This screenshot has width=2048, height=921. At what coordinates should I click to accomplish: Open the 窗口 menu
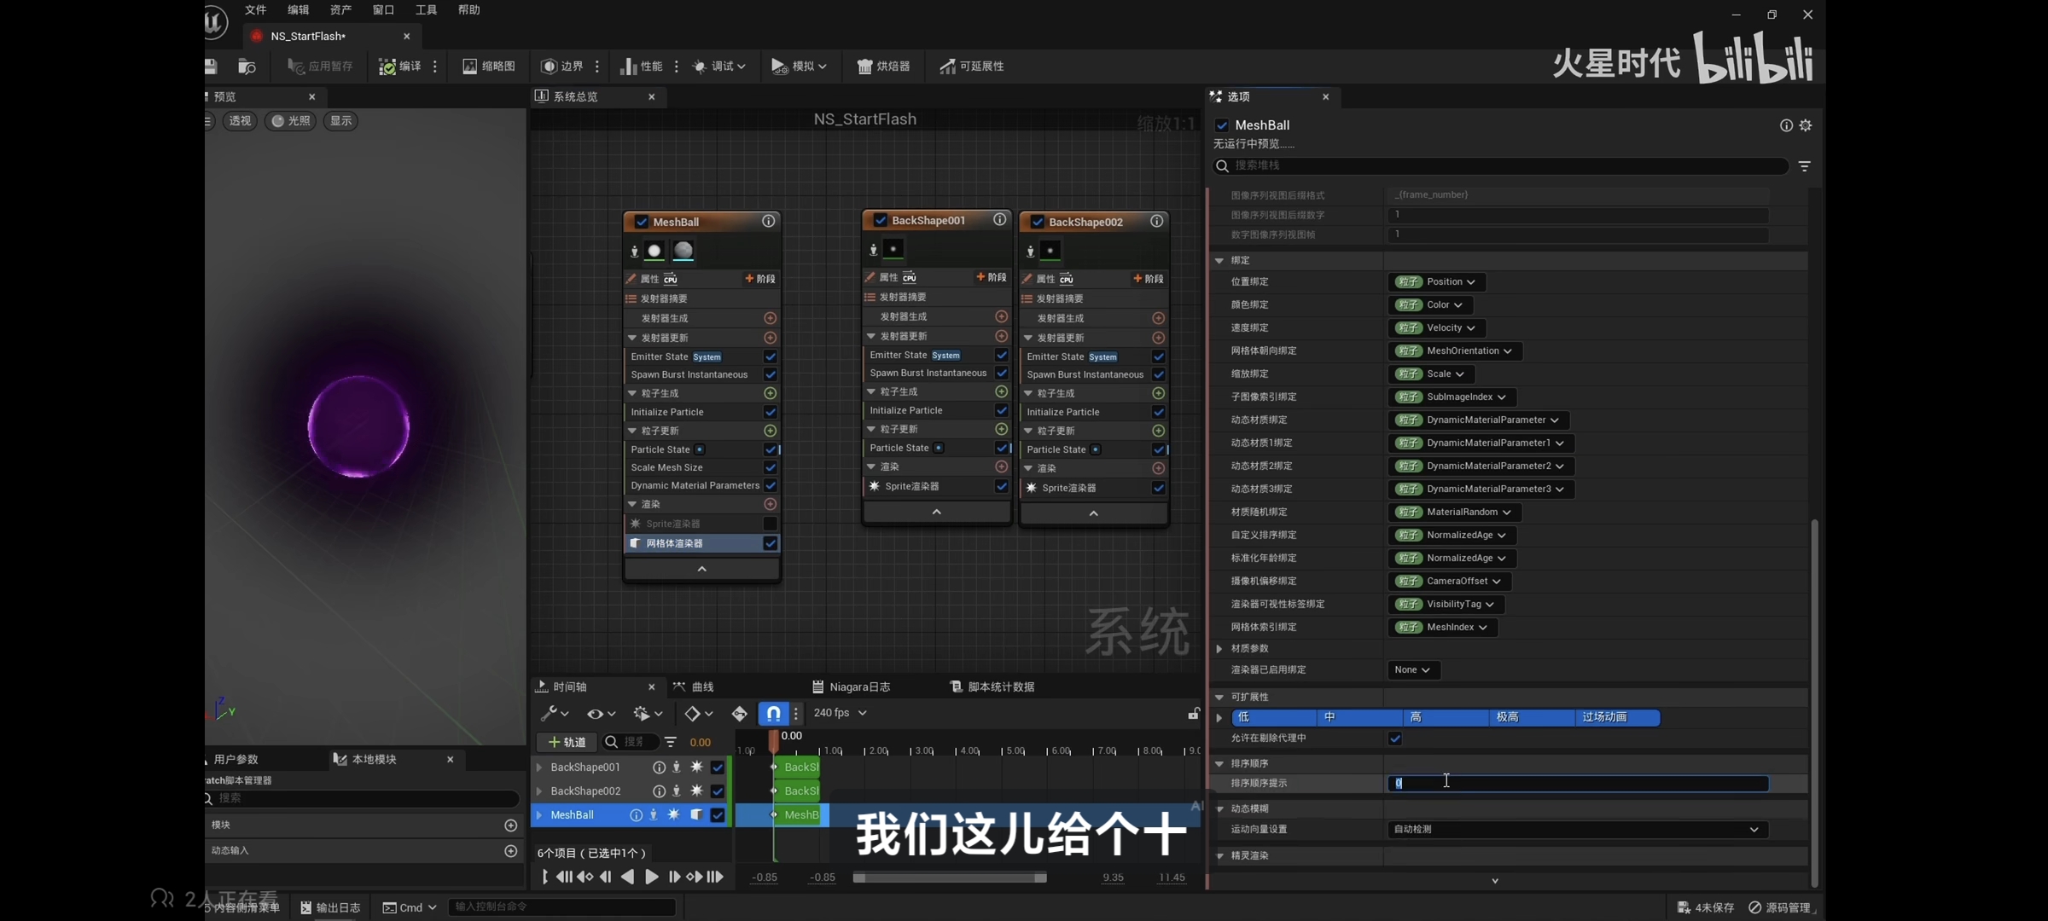tap(383, 10)
